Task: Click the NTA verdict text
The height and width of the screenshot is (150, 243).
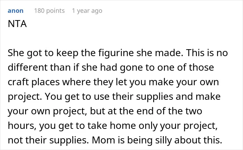Action: pyautogui.click(x=17, y=24)
